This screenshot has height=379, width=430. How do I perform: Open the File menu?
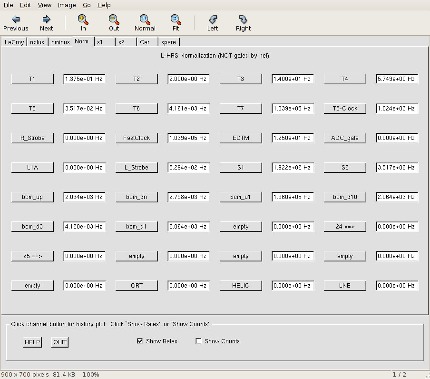point(8,5)
